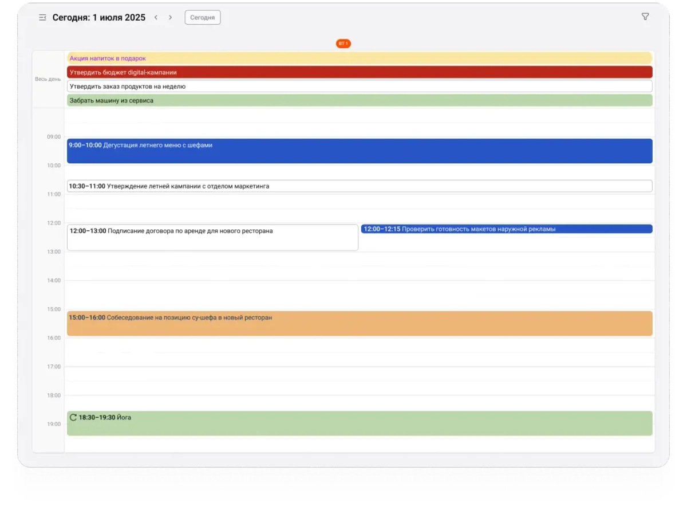Open Забрать машину из сервиса task
687x514 pixels.
[360, 100]
